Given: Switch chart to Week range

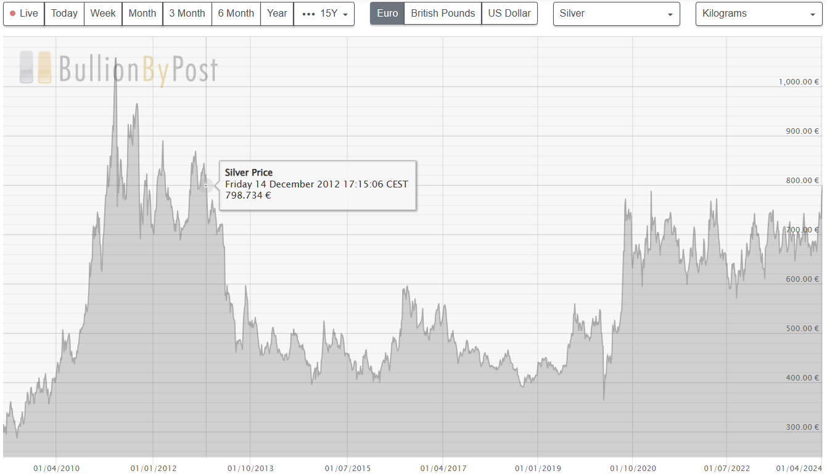Looking at the screenshot, I should click(103, 14).
